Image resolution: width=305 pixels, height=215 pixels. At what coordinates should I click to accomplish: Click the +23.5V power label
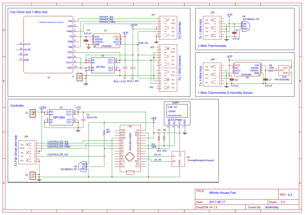click(134, 25)
